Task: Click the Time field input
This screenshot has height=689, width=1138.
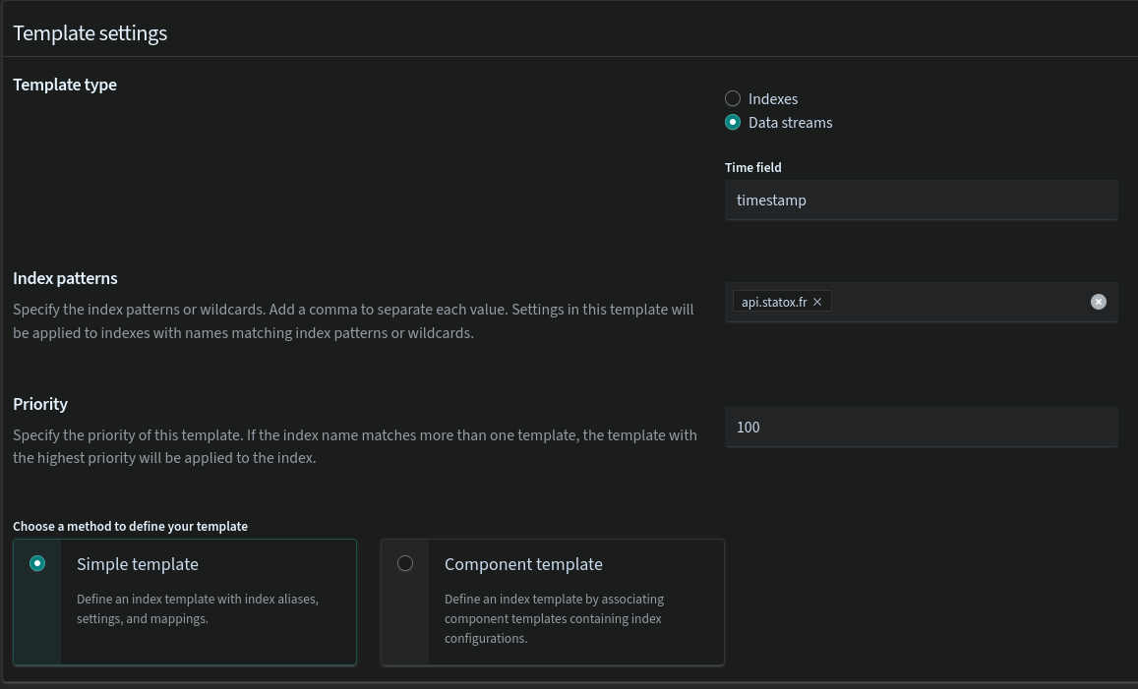Action: (921, 201)
